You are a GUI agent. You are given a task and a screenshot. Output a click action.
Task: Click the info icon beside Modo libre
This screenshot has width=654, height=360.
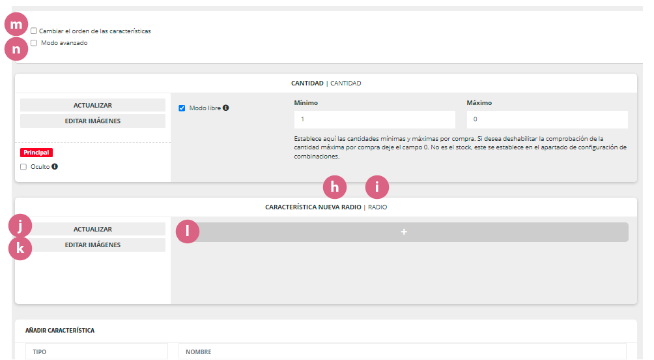point(225,108)
